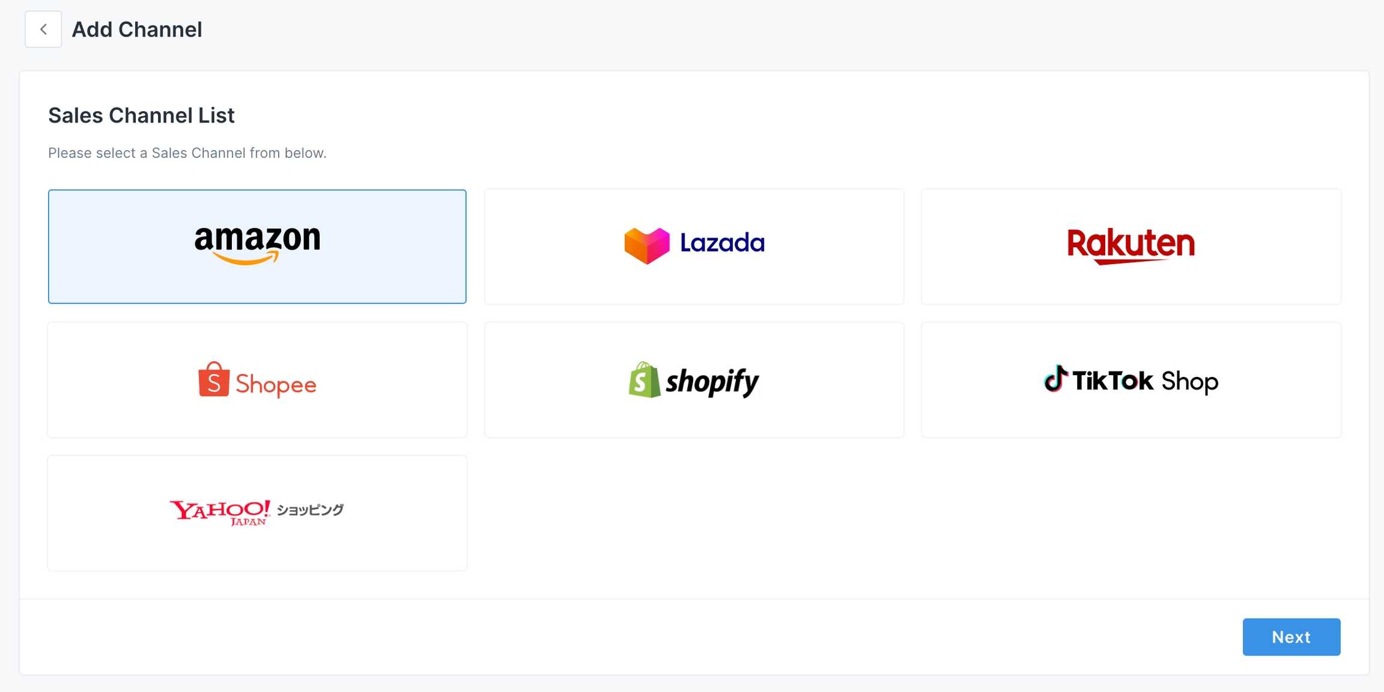The image size is (1384, 692).
Task: Click the Japanese shopping text beside Yahoo
Action: pyautogui.click(x=310, y=510)
